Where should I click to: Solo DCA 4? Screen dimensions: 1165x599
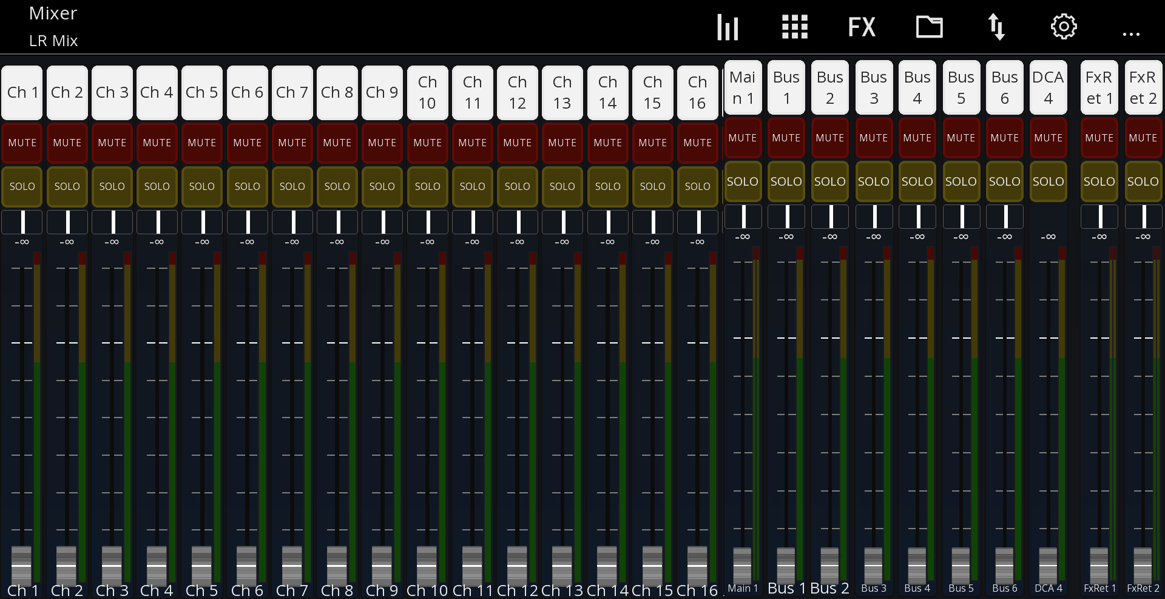pyautogui.click(x=1048, y=181)
